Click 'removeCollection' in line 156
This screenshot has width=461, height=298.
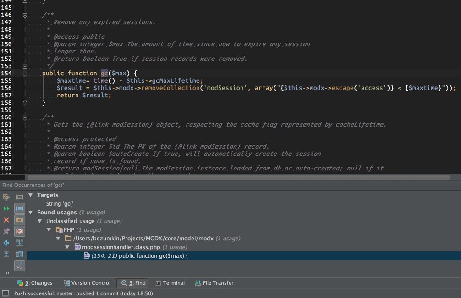[170, 88]
